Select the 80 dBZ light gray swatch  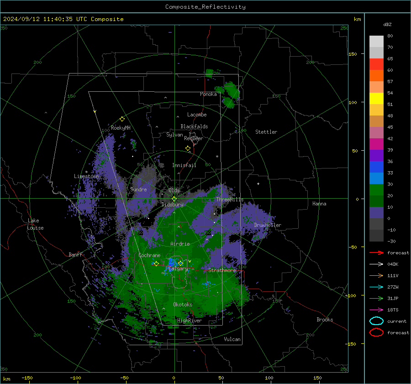coord(376,42)
